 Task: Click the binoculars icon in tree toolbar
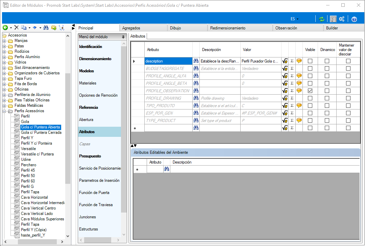tap(46, 28)
